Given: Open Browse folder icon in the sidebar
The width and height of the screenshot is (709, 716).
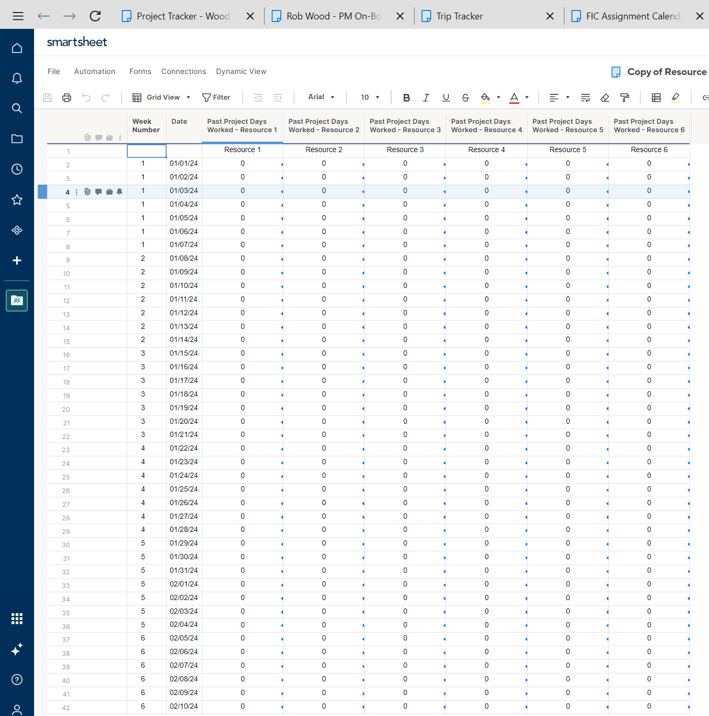Looking at the screenshot, I should (17, 139).
